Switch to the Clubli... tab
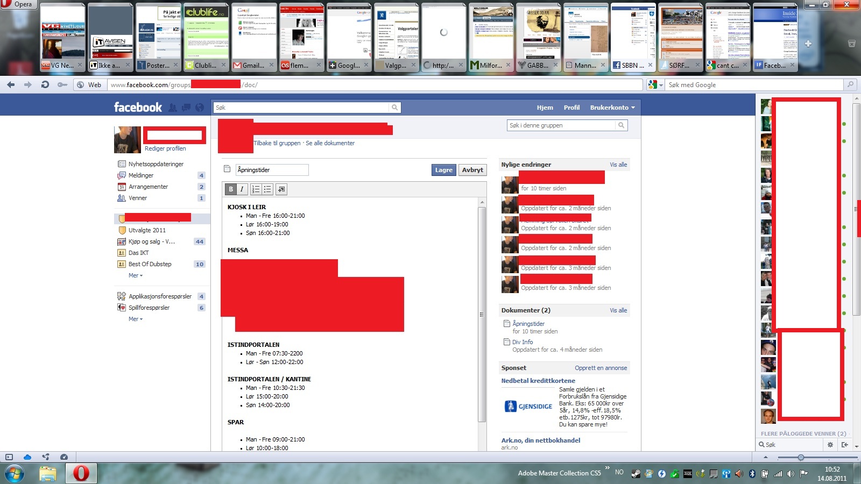This screenshot has height=484, width=861. pyautogui.click(x=206, y=38)
